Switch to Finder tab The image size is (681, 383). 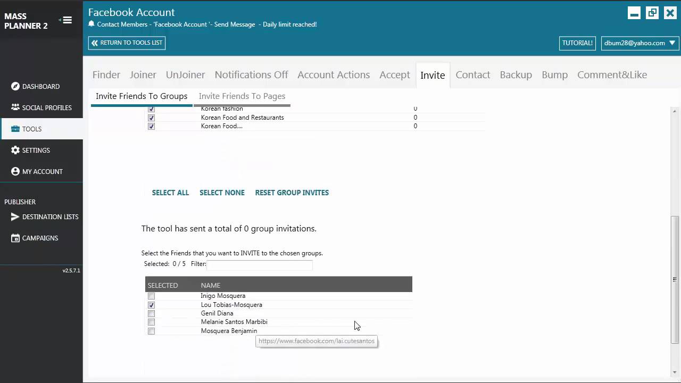click(x=106, y=74)
